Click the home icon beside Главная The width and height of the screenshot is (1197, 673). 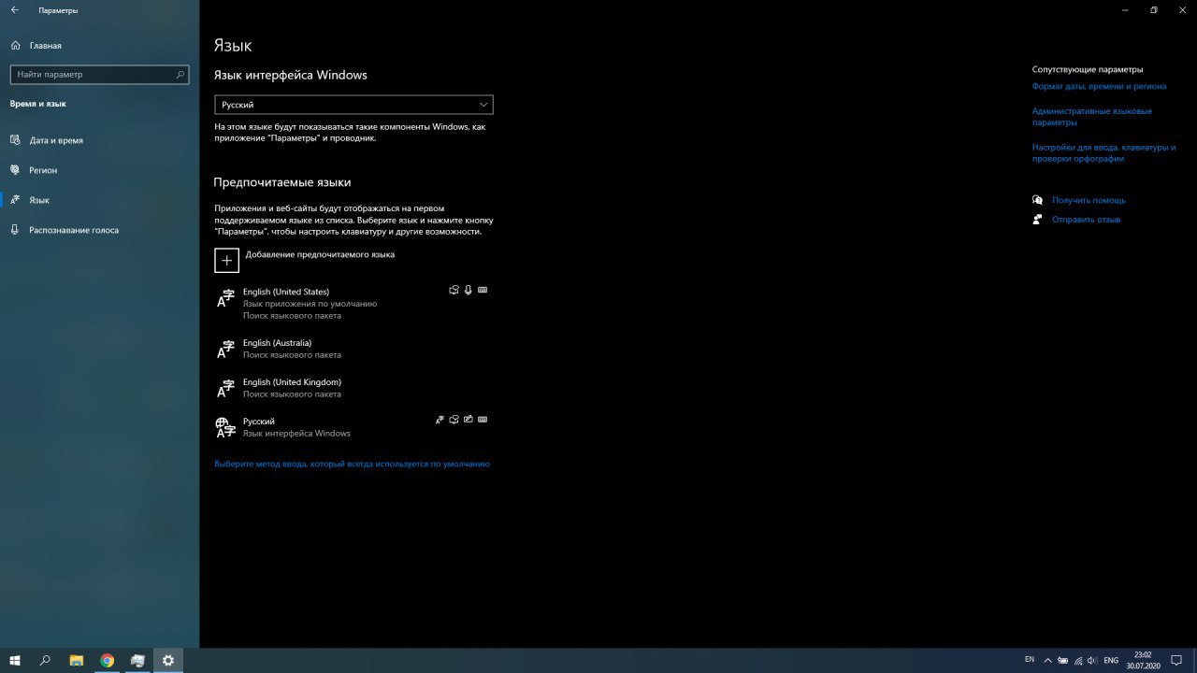click(x=15, y=45)
